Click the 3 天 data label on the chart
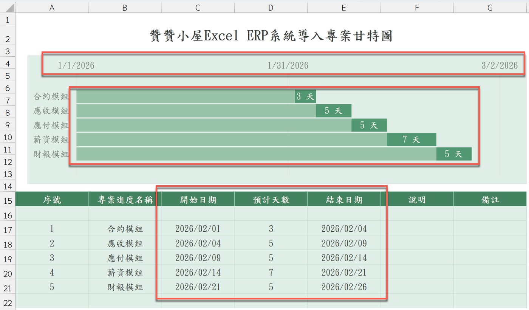The image size is (529, 310). click(305, 96)
